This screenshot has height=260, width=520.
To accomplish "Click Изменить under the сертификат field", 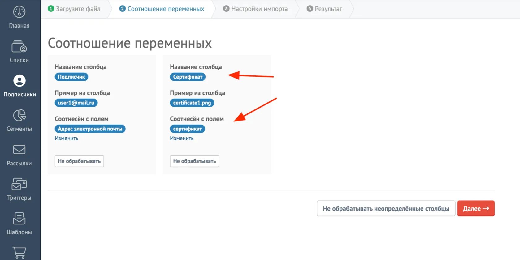I will coord(182,138).
